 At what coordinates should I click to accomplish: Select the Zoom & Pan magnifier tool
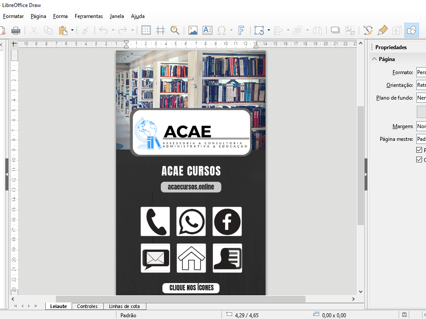coord(175,30)
